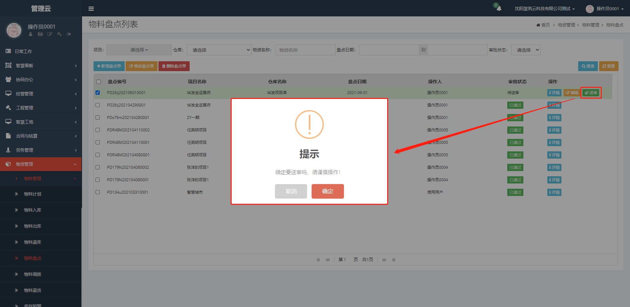Open 详情 for row PD179N202104080002
This screenshot has width=630, height=307.
click(x=554, y=167)
